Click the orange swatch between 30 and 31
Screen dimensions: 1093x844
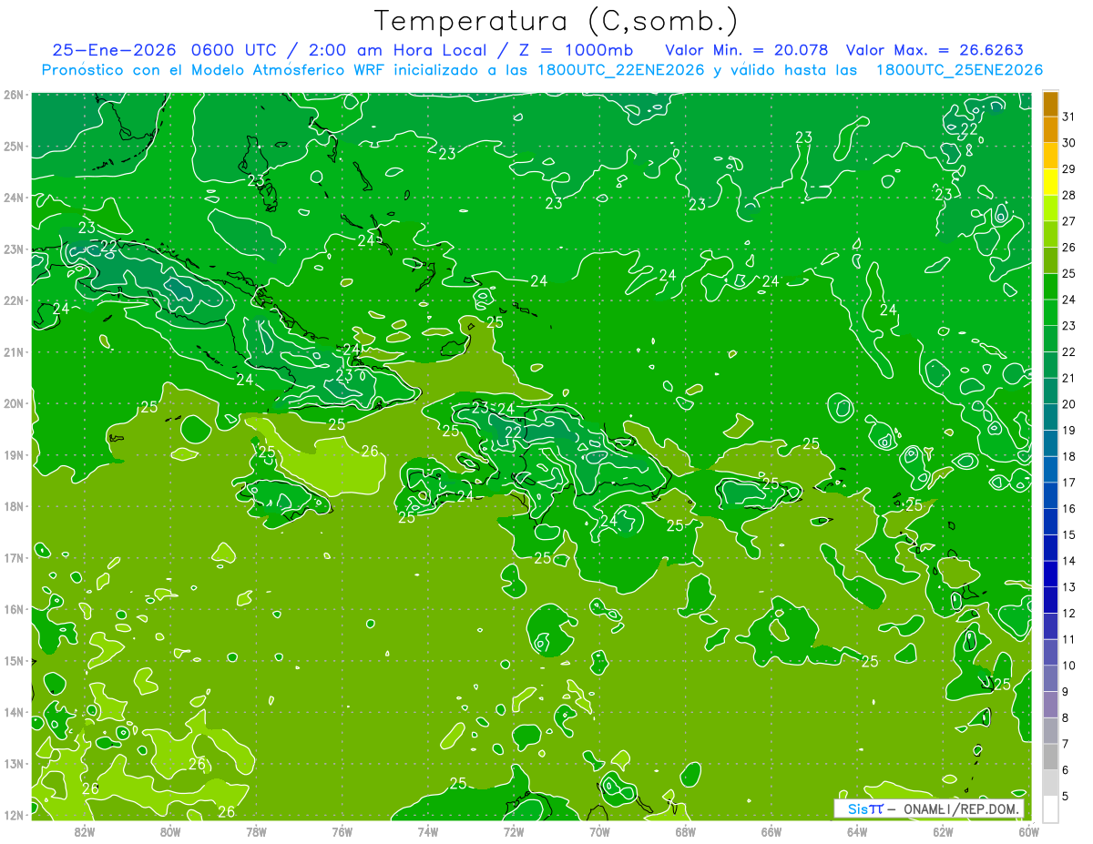(1050, 128)
